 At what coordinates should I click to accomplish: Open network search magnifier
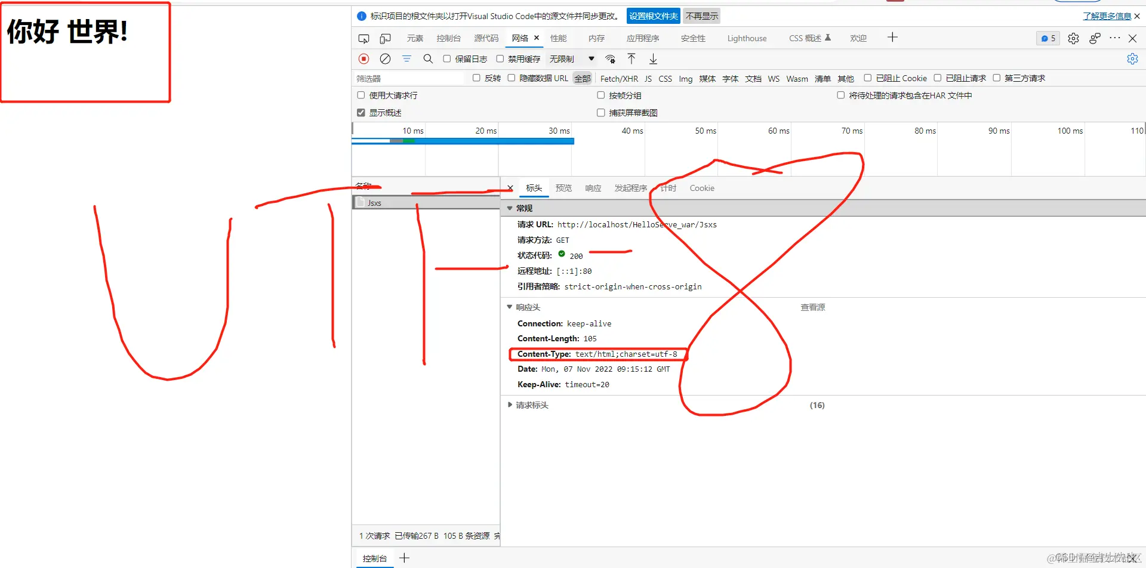[428, 59]
